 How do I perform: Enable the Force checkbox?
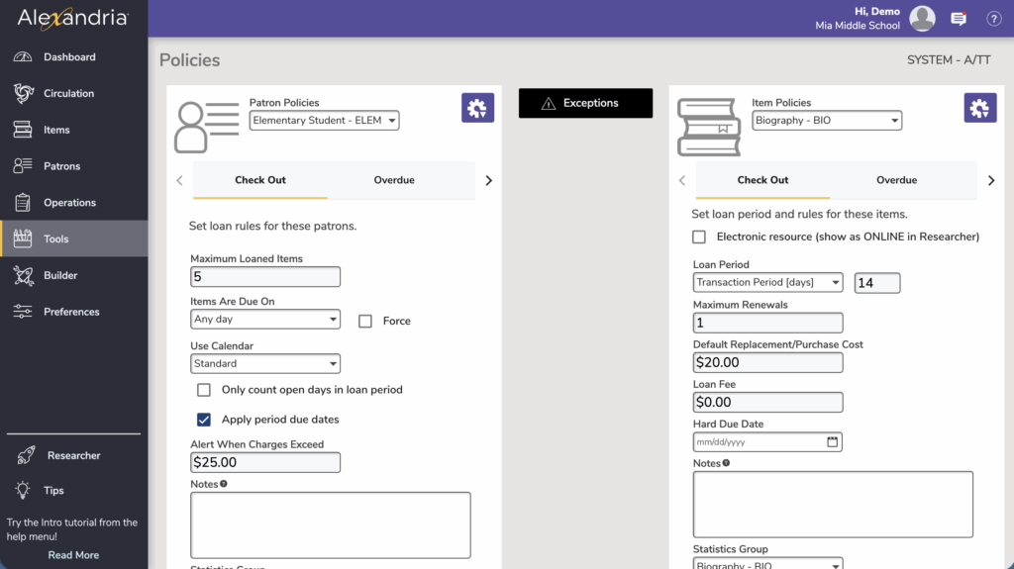tap(365, 321)
